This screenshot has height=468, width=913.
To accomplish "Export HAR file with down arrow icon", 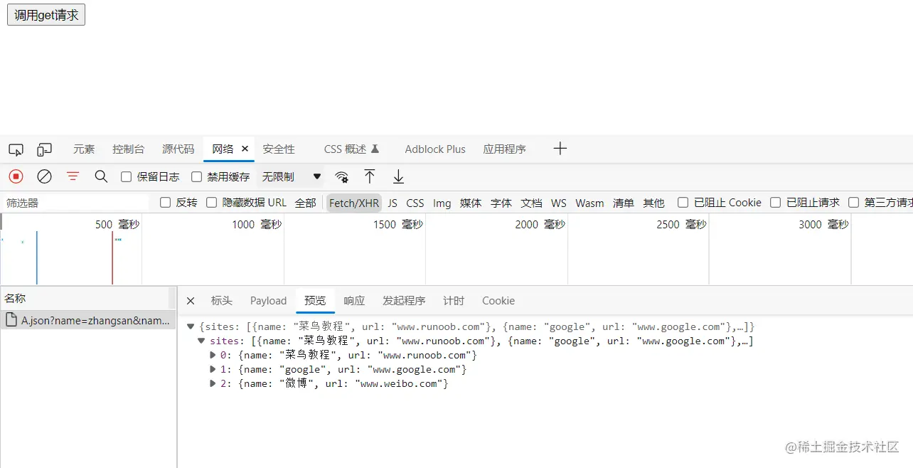I will (398, 176).
